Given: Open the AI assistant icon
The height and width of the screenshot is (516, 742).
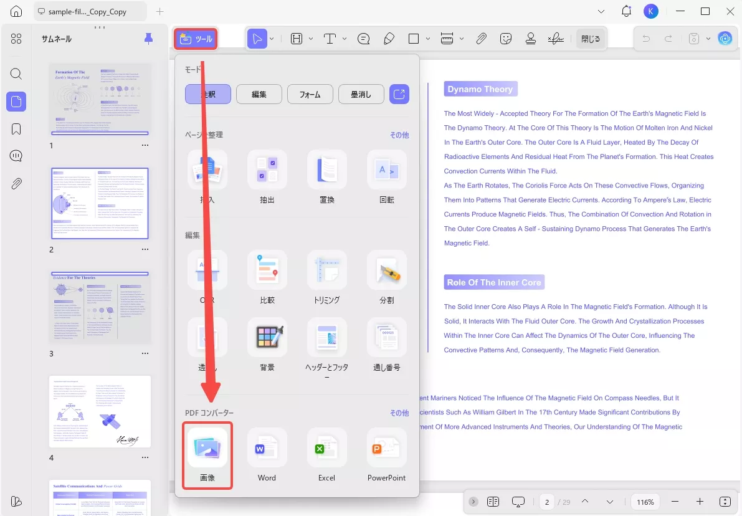Looking at the screenshot, I should tap(725, 39).
